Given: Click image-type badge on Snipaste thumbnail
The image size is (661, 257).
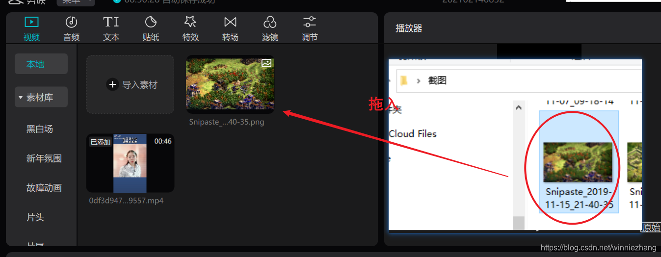Looking at the screenshot, I should pos(266,63).
